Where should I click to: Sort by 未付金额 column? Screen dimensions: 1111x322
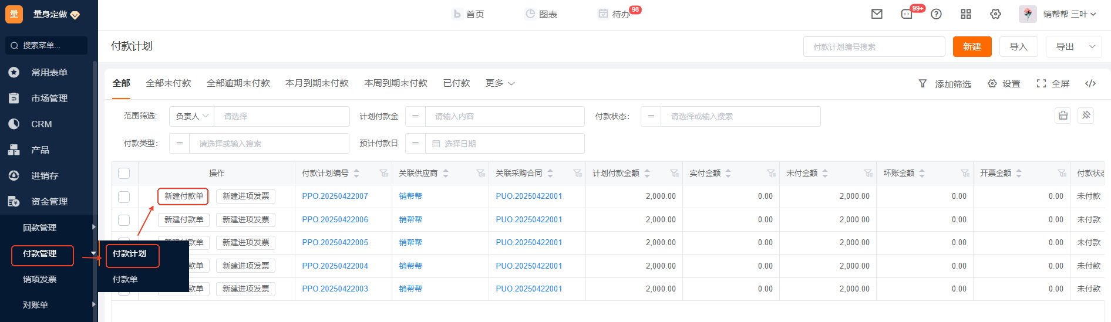tap(825, 173)
